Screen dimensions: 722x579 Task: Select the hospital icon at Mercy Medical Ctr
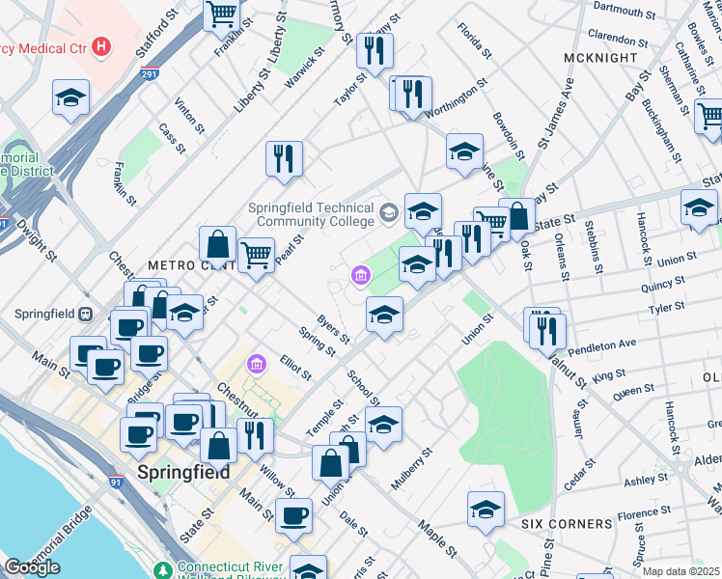tap(101, 47)
